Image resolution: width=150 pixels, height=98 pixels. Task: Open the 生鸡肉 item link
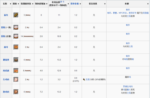click(x=6, y=80)
